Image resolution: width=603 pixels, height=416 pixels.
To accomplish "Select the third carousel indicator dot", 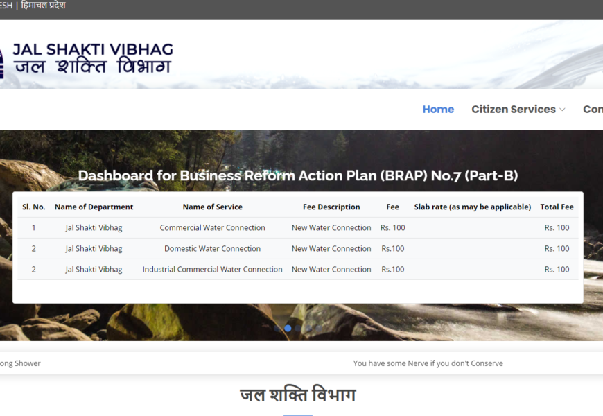I will click(x=297, y=328).
